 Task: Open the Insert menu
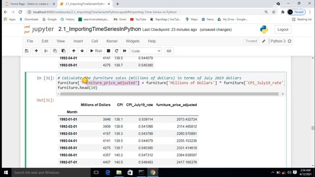click(x=78, y=41)
